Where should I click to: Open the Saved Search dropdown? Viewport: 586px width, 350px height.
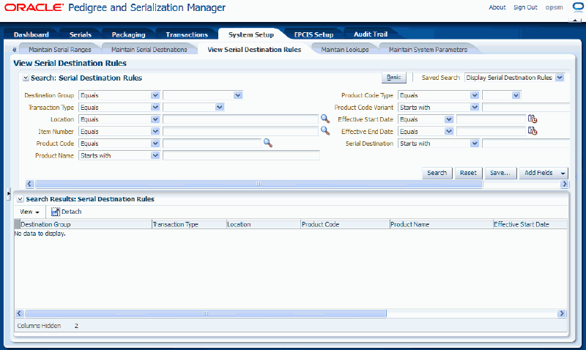click(x=560, y=78)
